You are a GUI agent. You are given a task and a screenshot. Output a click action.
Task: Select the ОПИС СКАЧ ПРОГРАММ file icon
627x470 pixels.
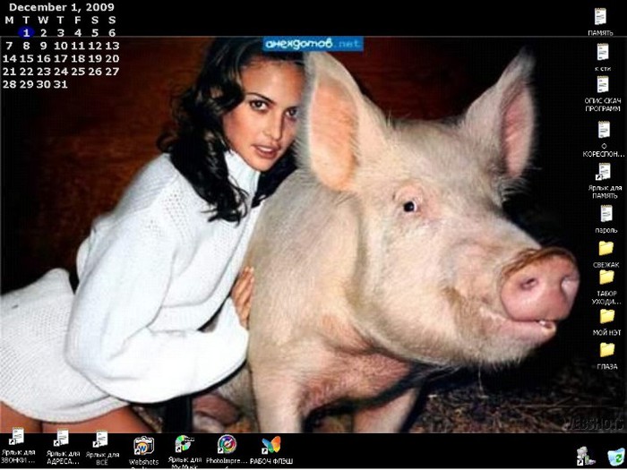point(603,84)
